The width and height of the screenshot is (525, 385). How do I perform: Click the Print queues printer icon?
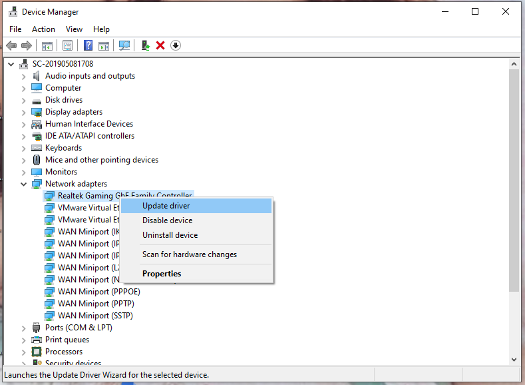pos(37,340)
